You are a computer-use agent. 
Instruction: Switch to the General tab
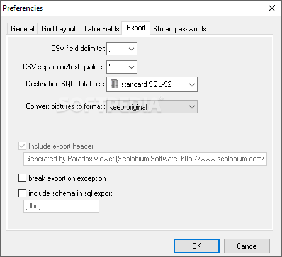tap(23, 29)
